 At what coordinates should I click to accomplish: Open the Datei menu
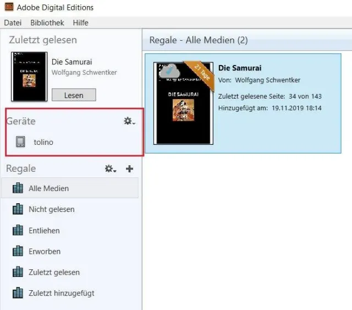(x=13, y=23)
